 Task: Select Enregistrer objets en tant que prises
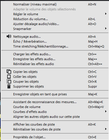pyautogui.click(x=55, y=94)
